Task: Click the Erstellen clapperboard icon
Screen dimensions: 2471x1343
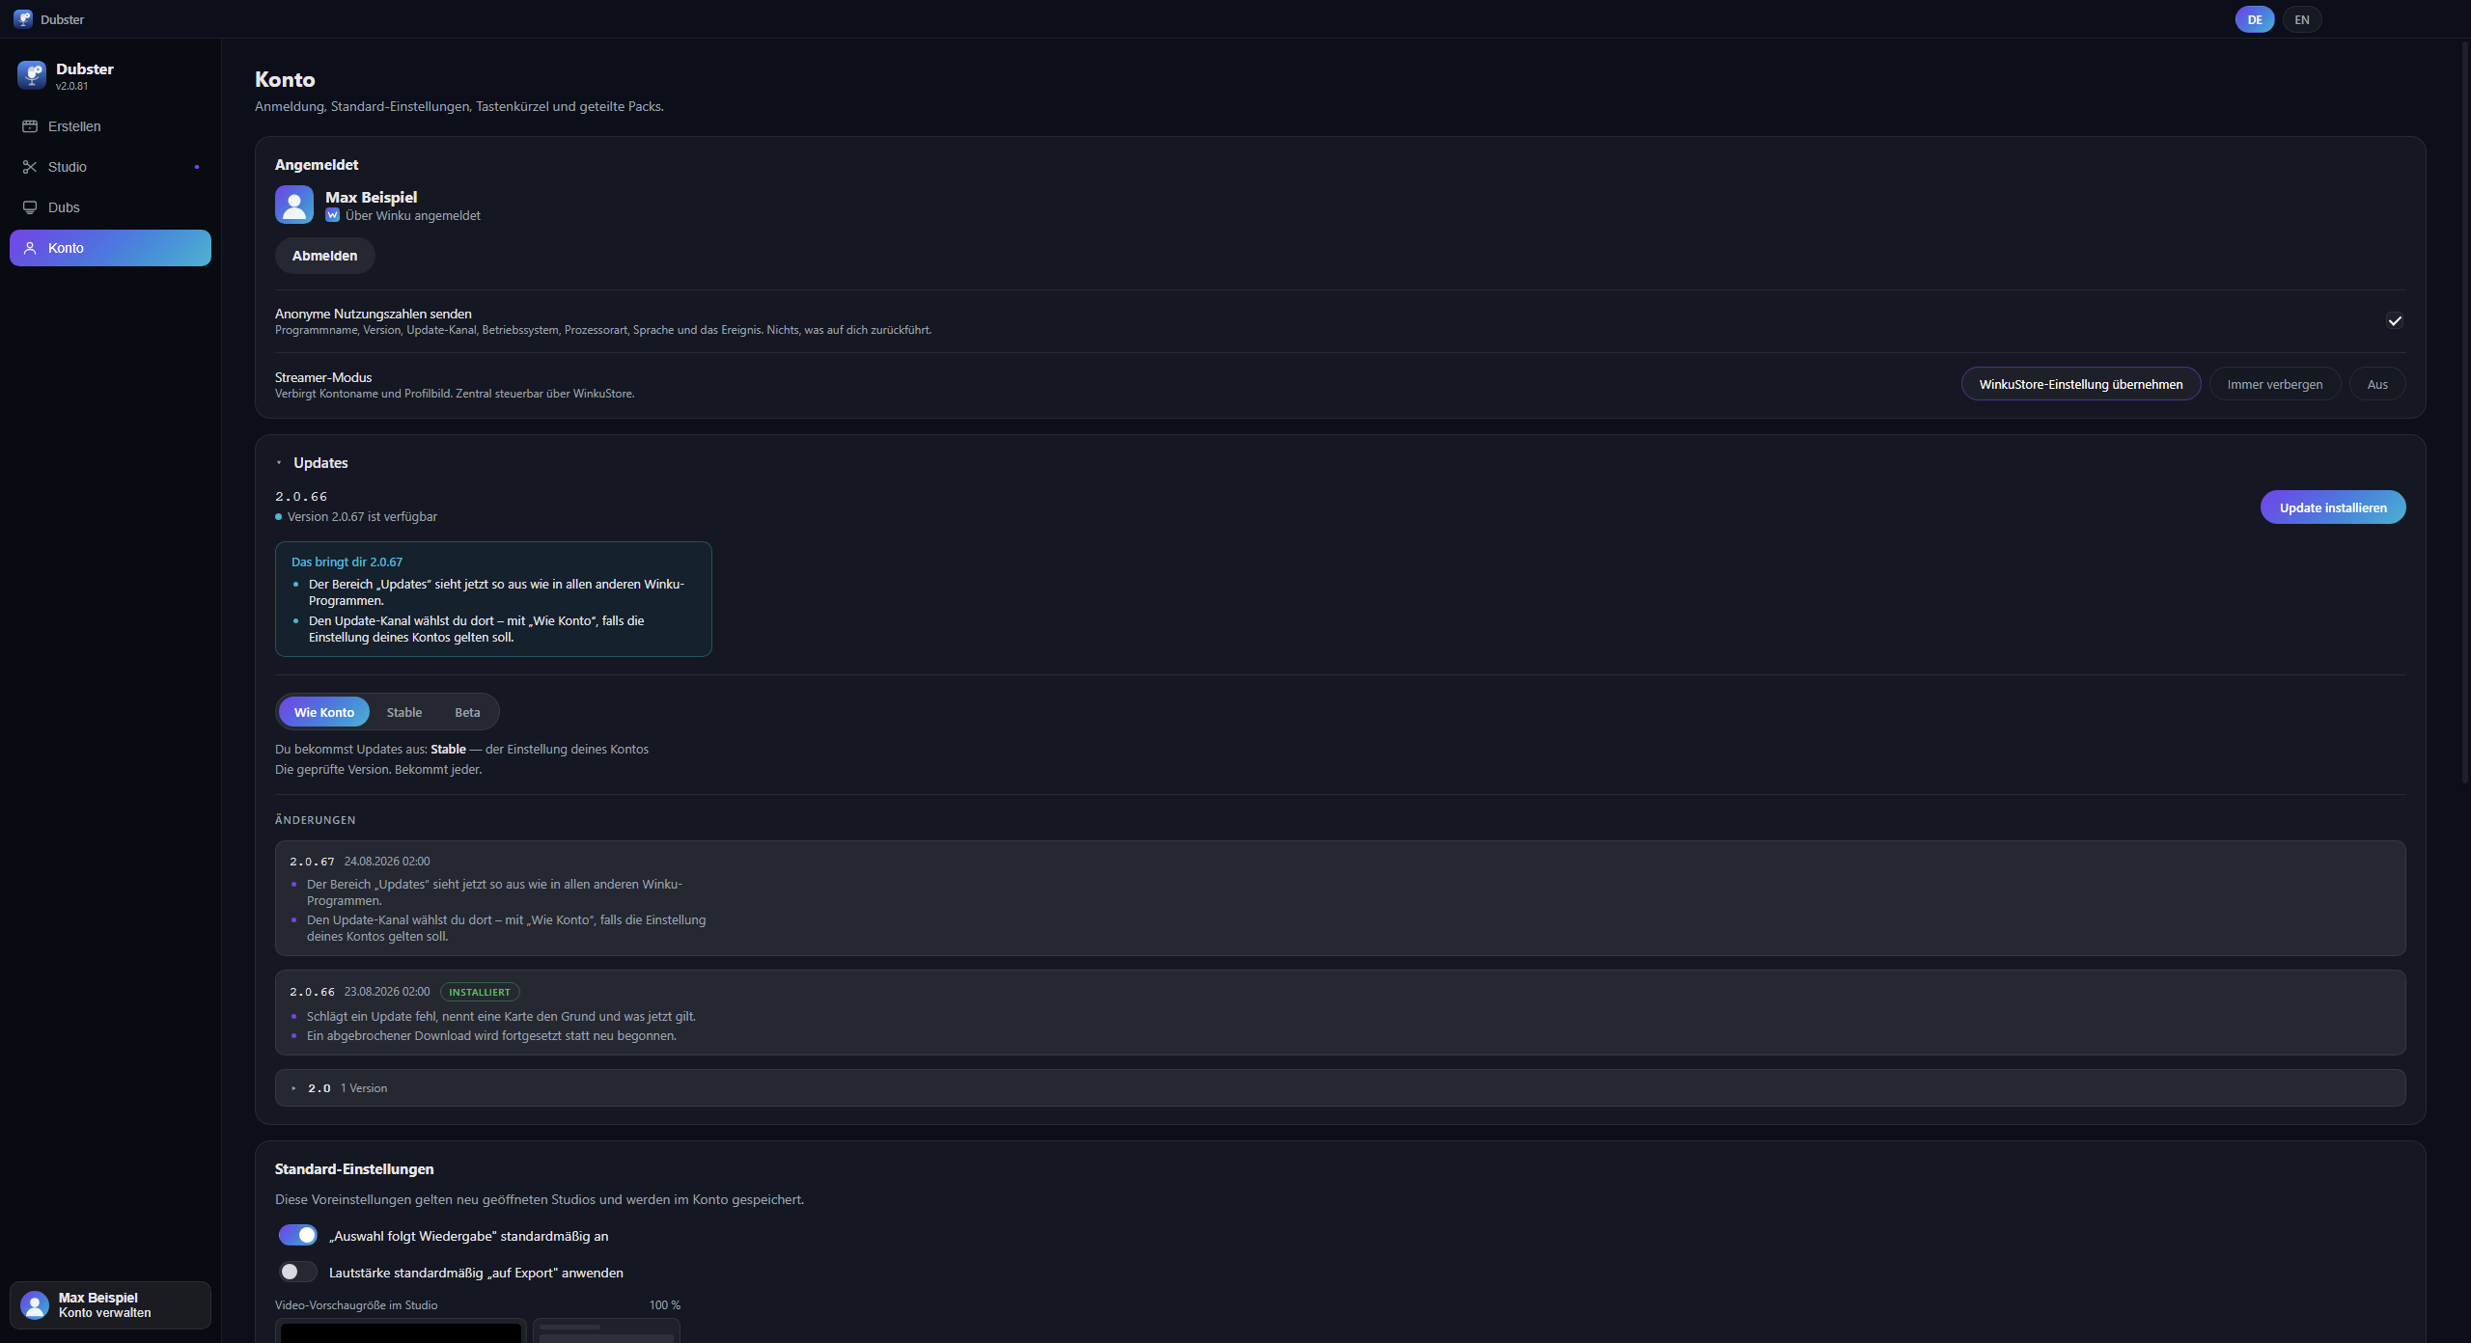Action: point(30,126)
